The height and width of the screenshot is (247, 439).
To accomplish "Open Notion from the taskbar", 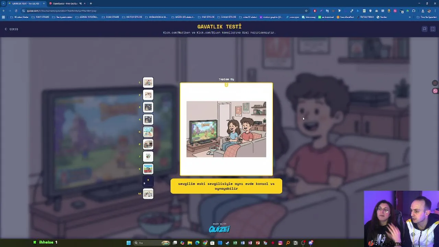I will (296, 243).
